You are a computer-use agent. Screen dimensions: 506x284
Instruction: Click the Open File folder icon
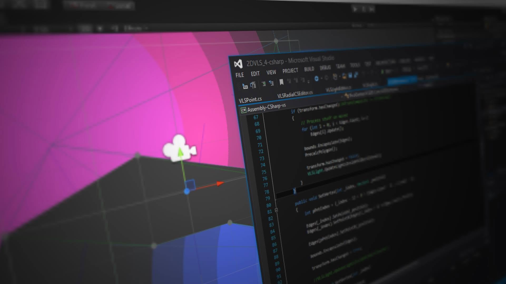344,76
